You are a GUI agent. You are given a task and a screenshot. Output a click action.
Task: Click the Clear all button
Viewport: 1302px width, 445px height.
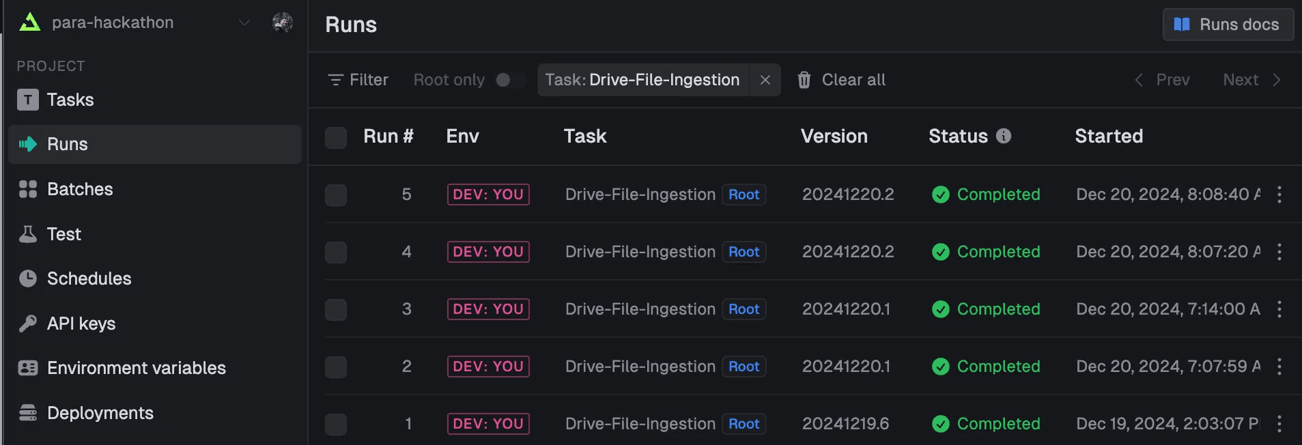[x=841, y=80]
